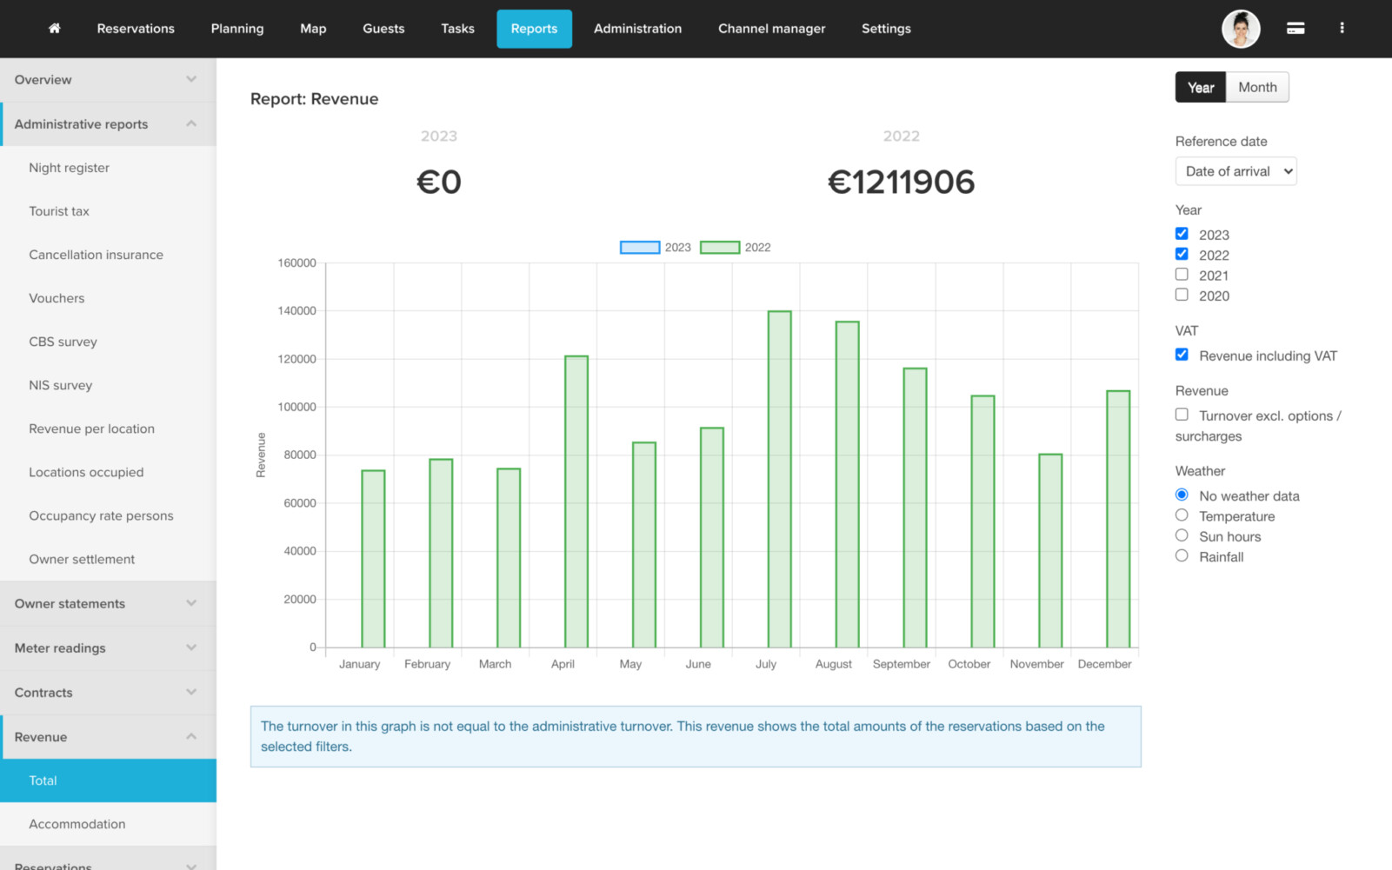Check Turnover excl. options / surcharges
The image size is (1392, 870).
click(1181, 415)
